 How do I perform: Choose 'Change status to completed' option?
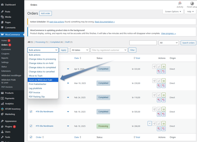[x=43, y=67]
